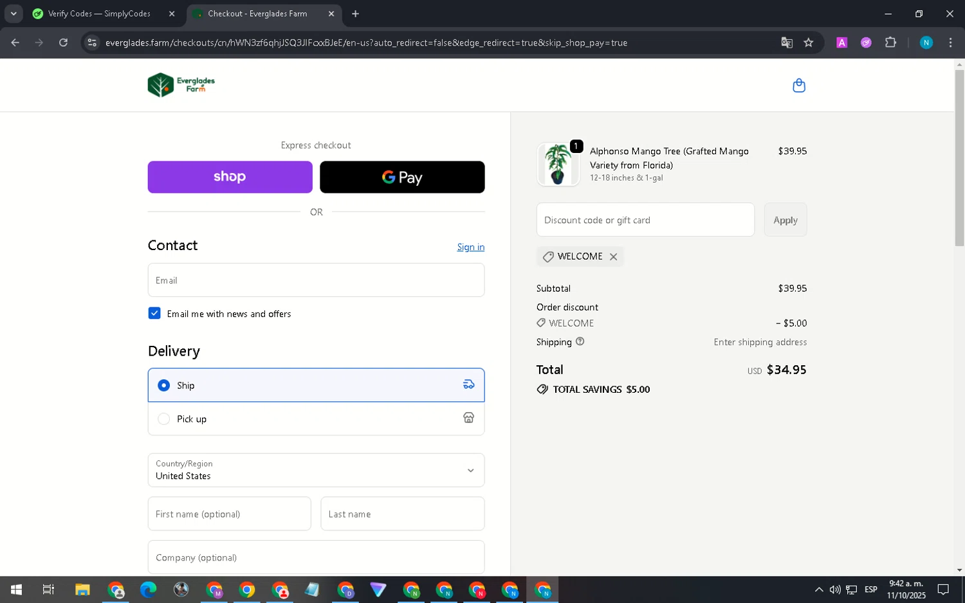The height and width of the screenshot is (603, 965).
Task: Open the Chrome profile N avatar
Action: point(926,42)
